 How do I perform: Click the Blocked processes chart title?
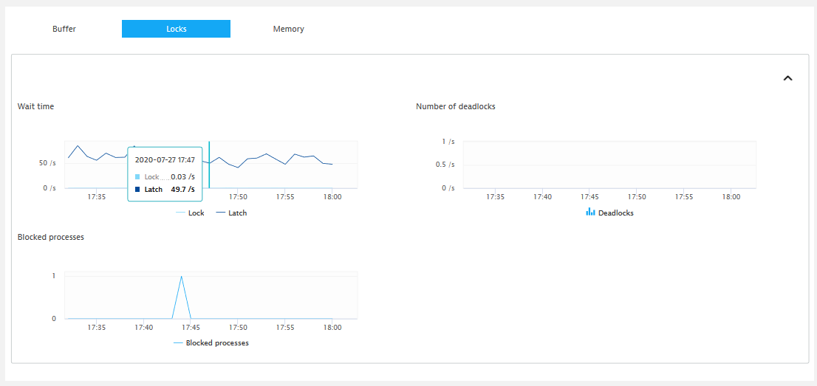tap(50, 237)
